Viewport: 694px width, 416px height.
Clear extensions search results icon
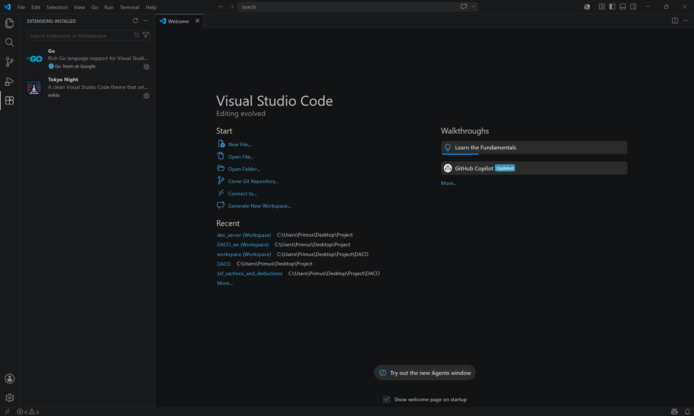pos(137,35)
